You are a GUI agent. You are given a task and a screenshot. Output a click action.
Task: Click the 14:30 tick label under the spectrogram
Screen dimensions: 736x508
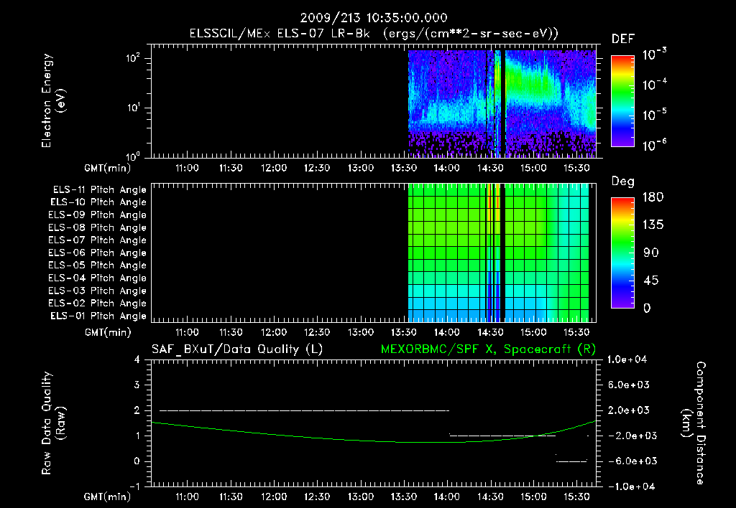(x=490, y=168)
